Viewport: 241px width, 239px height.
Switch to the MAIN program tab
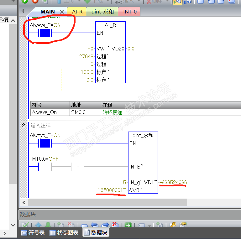click(x=48, y=12)
